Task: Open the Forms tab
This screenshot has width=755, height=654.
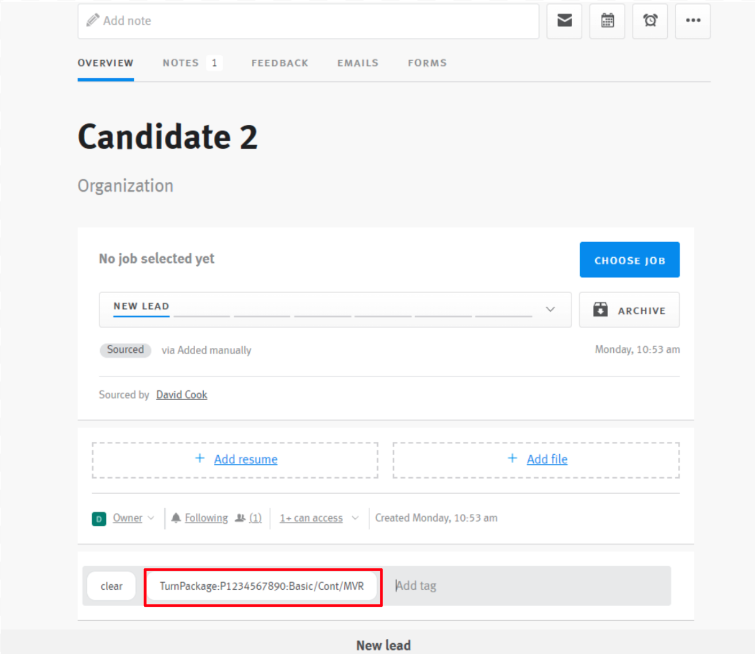Action: click(x=427, y=63)
